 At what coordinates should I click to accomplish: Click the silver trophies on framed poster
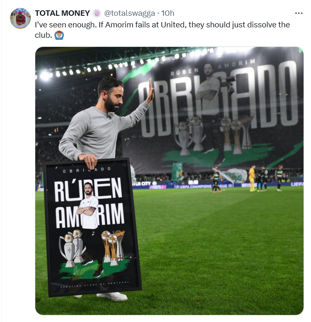point(72,248)
